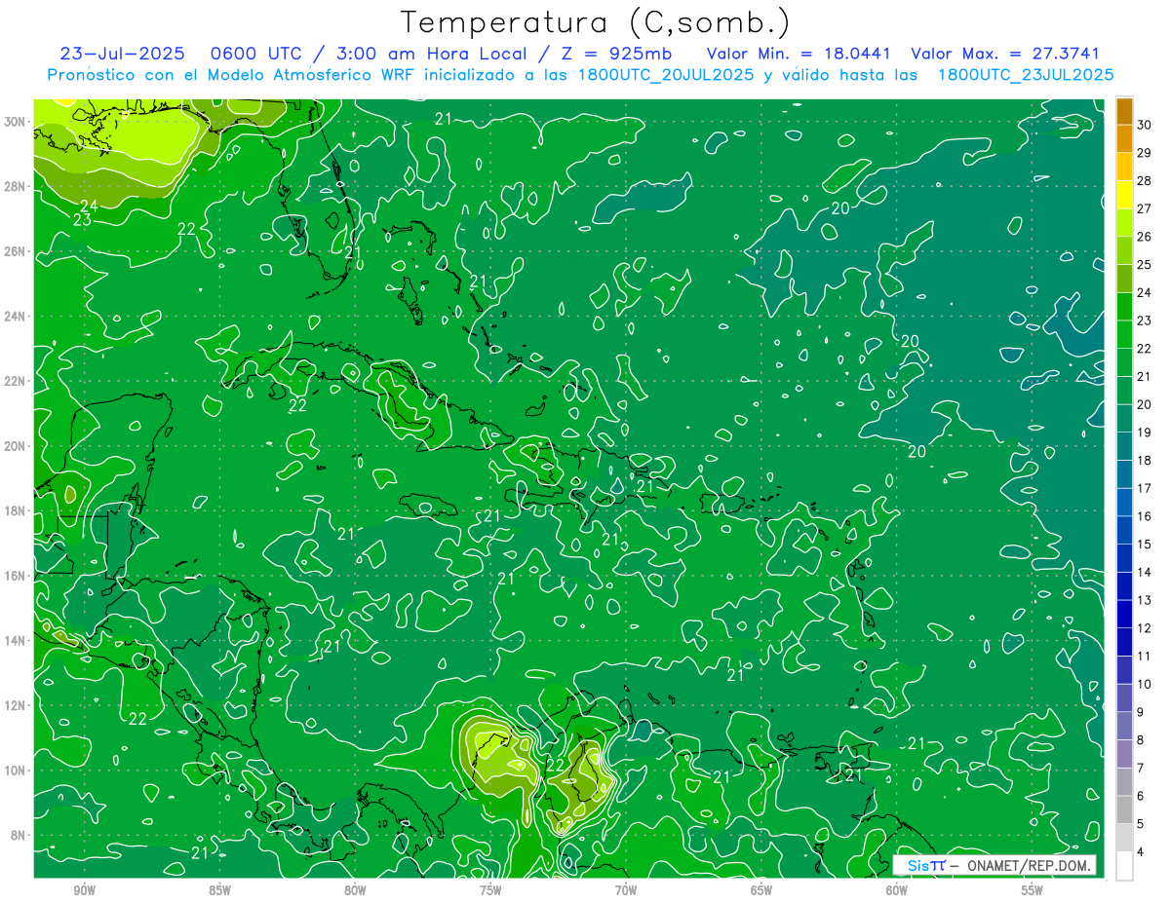Click the '24N' latitude axis label

[16, 317]
